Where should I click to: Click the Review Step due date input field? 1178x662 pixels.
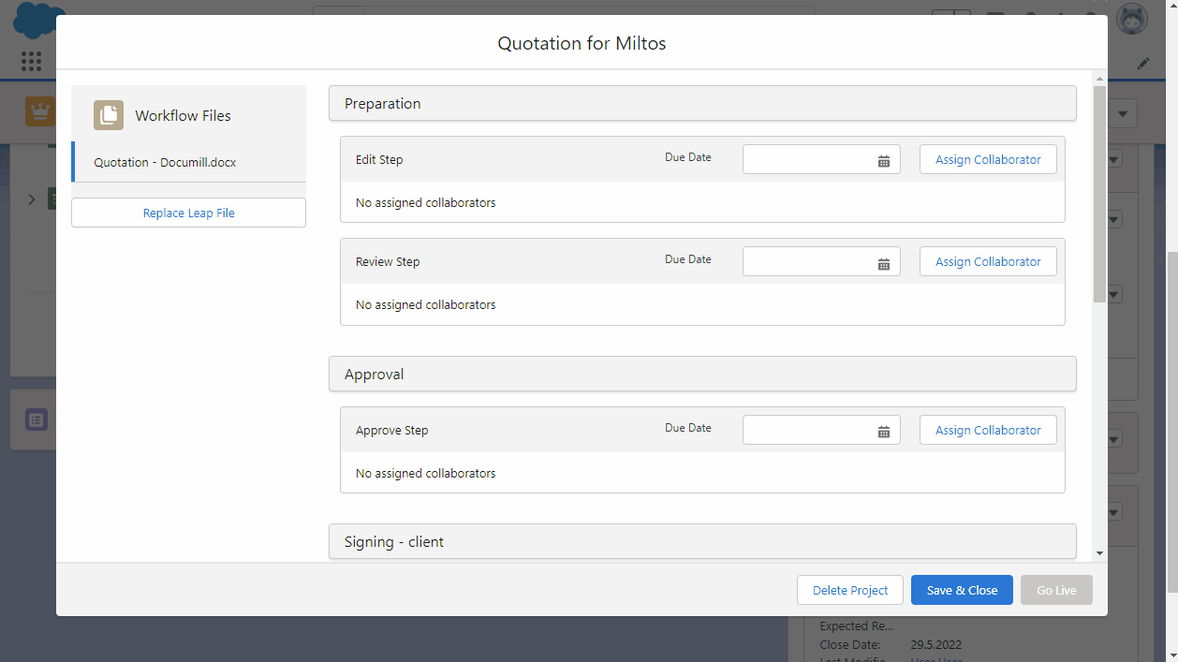point(810,261)
